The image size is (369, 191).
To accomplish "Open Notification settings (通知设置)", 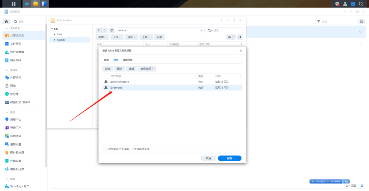I will 23,144.
